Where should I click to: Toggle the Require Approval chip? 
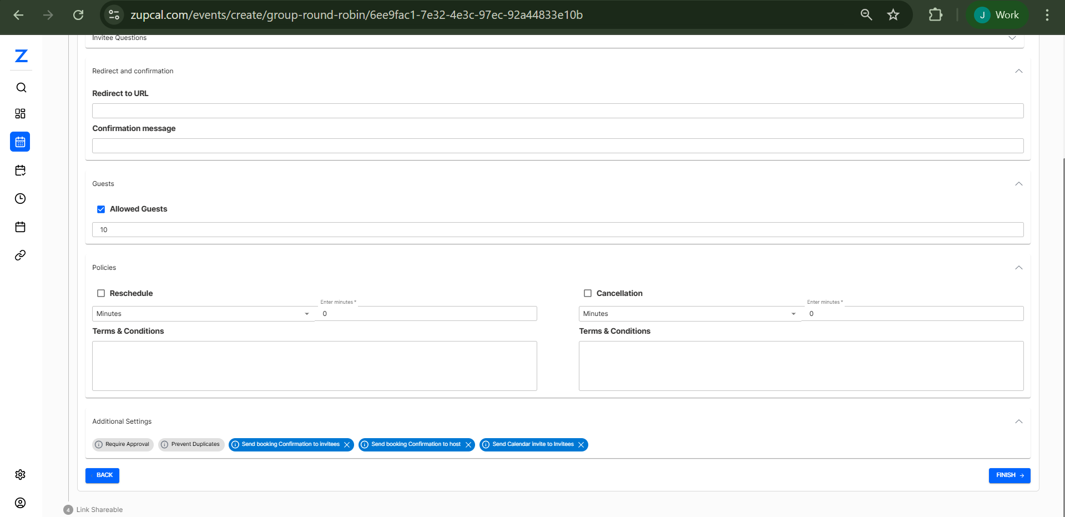coord(123,445)
